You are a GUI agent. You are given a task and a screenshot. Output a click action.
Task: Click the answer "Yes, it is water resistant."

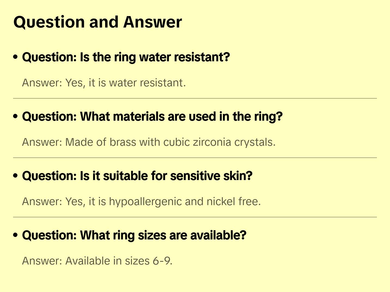pos(104,83)
